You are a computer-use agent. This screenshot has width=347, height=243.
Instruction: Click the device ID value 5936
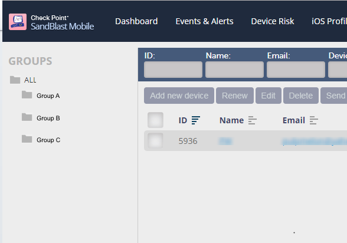coord(188,141)
